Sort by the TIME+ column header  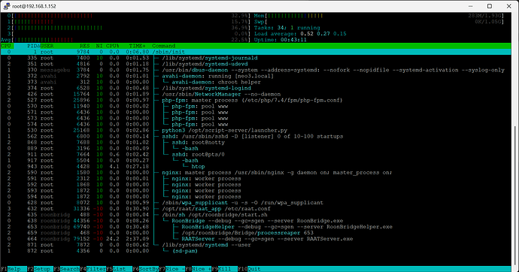pyautogui.click(x=137, y=46)
